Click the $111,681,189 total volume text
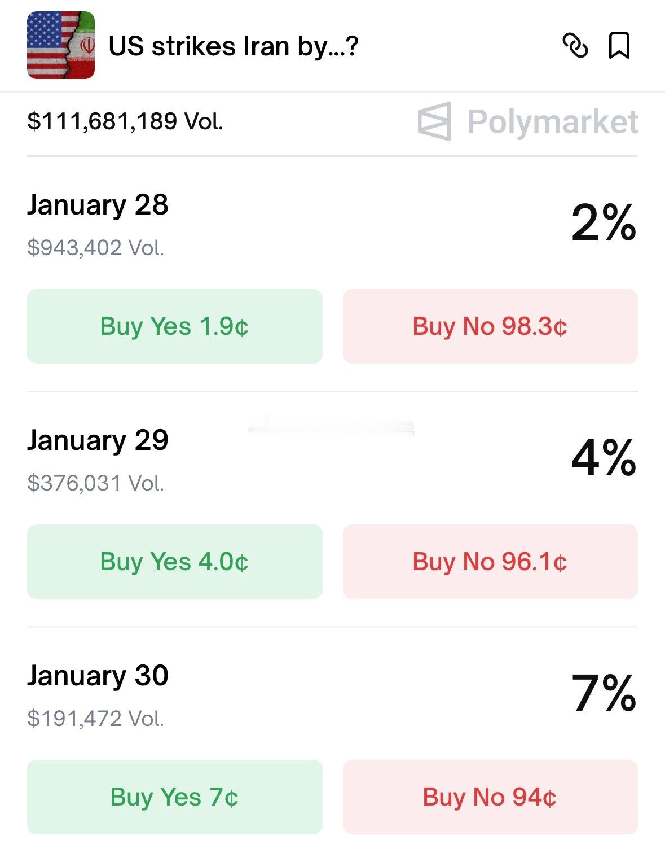665x853 pixels. (x=125, y=121)
